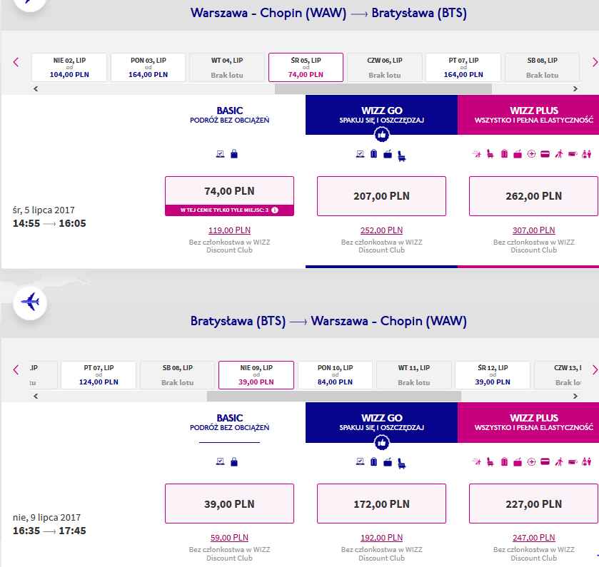Click right arrow of return date scrollbar
Image resolution: width=599 pixels, height=567 pixels.
coord(575,396)
